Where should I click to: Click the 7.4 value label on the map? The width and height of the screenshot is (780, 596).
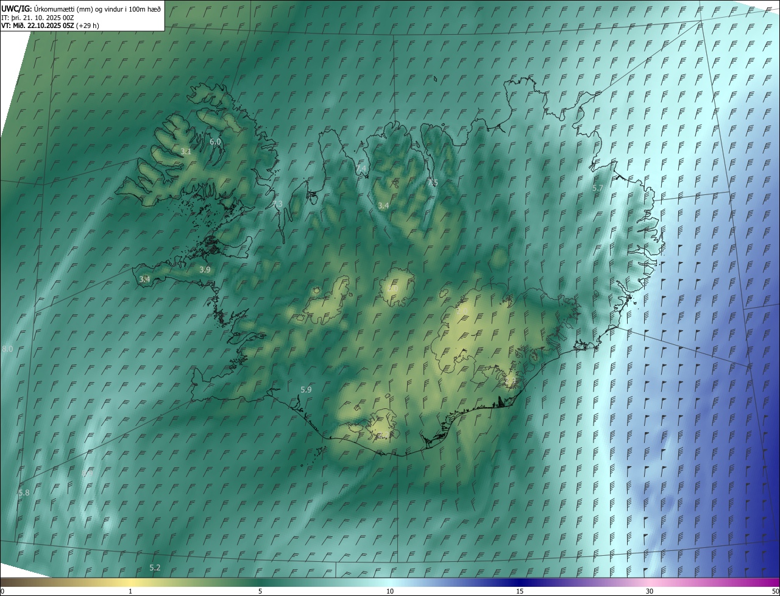(361, 168)
